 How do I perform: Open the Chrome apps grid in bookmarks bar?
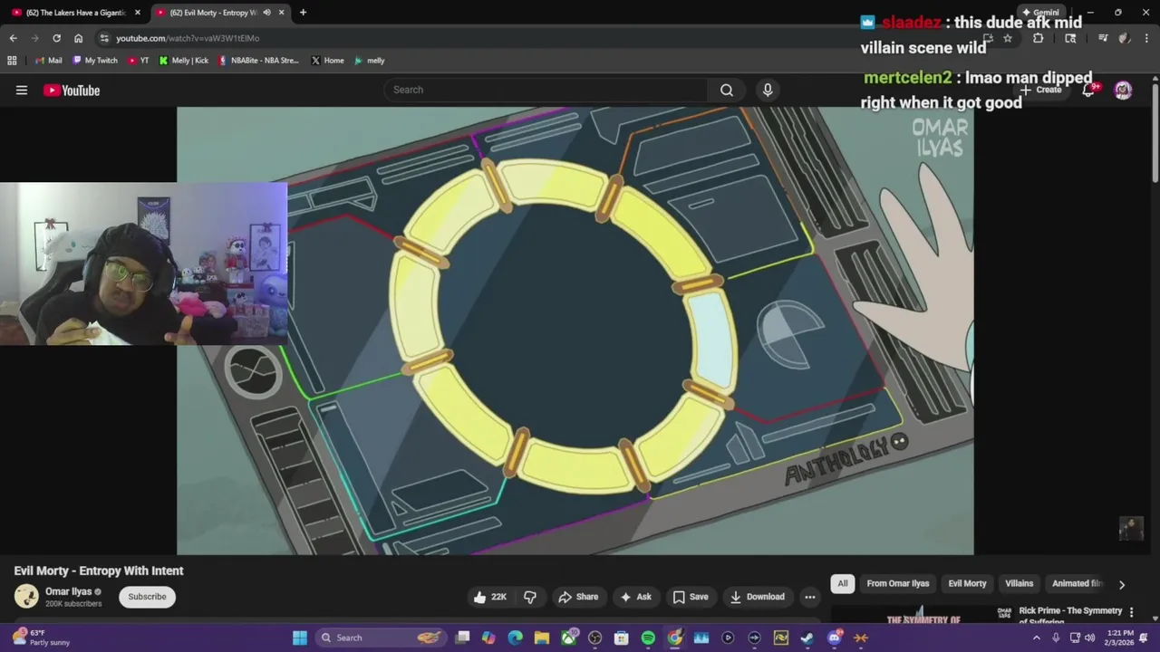12,61
